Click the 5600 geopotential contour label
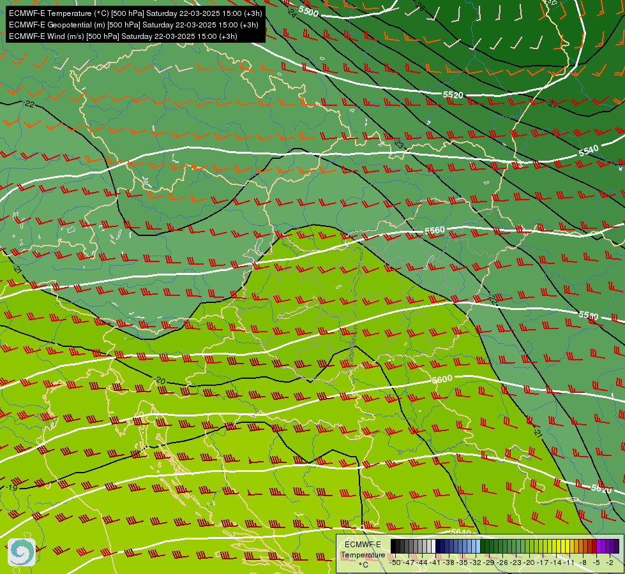Viewport: 625px width, 574px height. pos(442,379)
